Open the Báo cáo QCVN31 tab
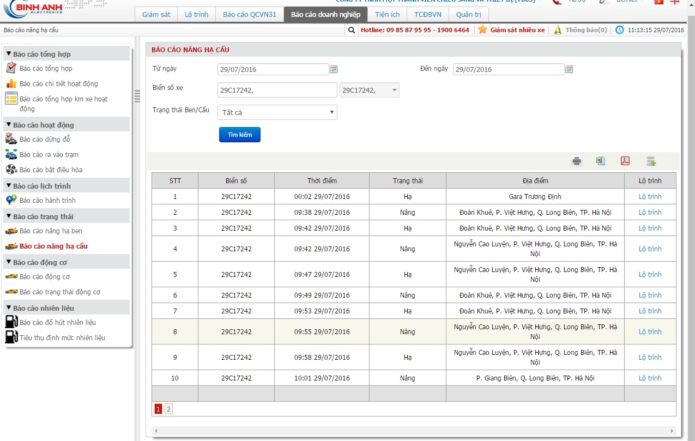 pos(250,15)
